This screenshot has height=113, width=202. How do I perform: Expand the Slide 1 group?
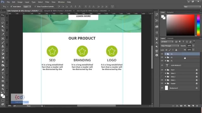pyautogui.click(x=165, y=80)
